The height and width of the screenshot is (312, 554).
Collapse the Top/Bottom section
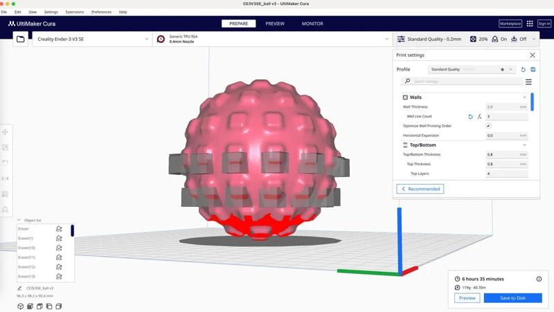coord(525,145)
